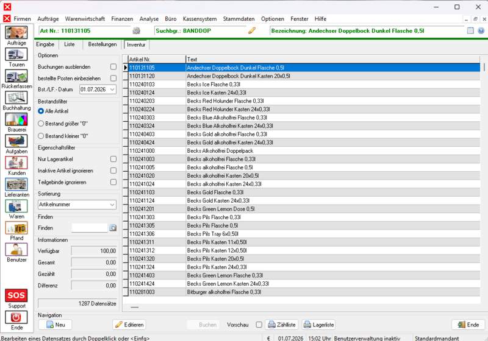Click the Artikel Nr. column header
Viewport: 488px width, 341px height.
point(157,59)
